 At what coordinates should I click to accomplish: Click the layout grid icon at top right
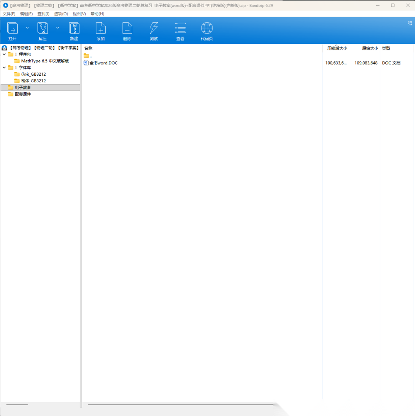[409, 23]
